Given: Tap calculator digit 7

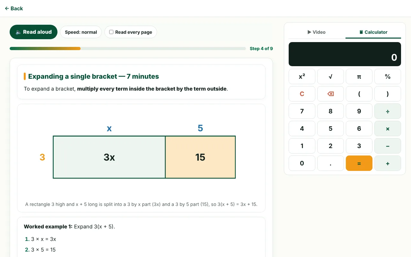Looking at the screenshot, I should (302, 111).
